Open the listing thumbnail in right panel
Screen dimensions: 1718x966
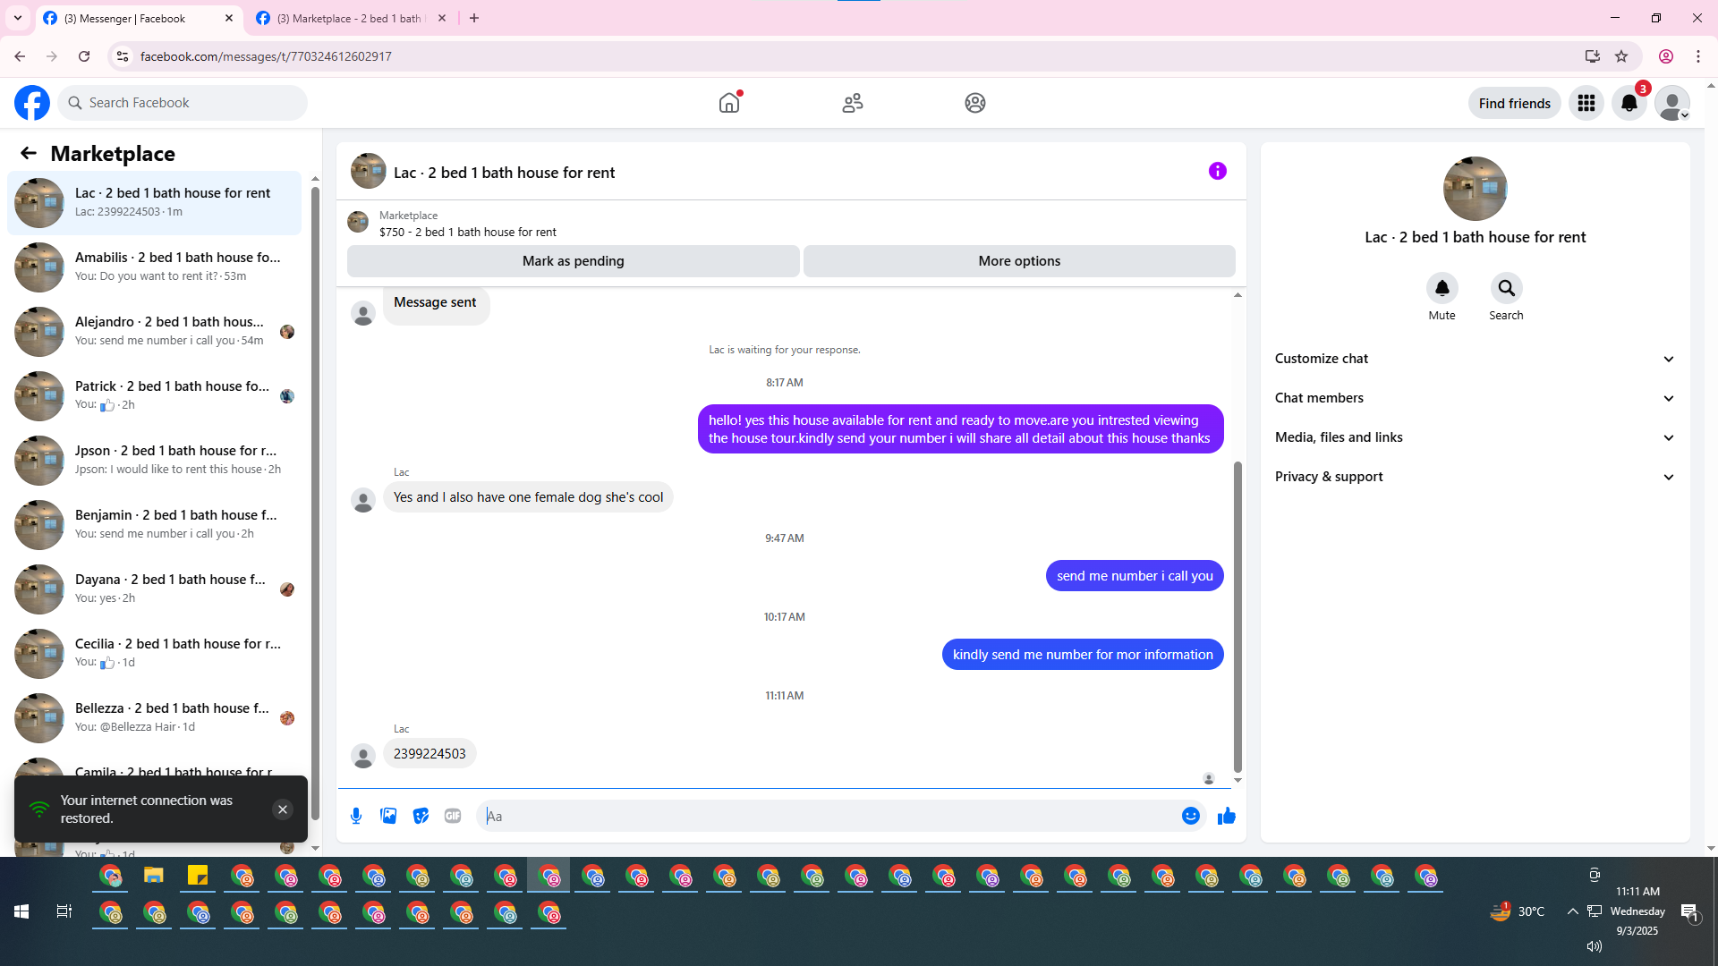pyautogui.click(x=1475, y=189)
